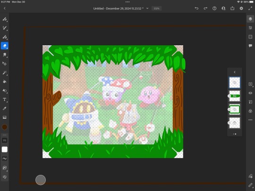Pick the Eyedropper tool
Viewport: 255px width, 191px height.
5,108
